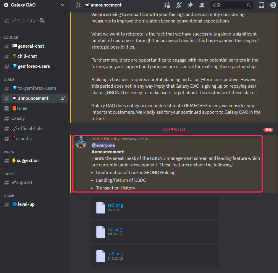Click the 検索 search field
This screenshot has width=278, height=273.
[x=228, y=5]
